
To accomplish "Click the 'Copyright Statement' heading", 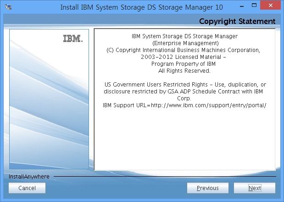I will [237, 22].
